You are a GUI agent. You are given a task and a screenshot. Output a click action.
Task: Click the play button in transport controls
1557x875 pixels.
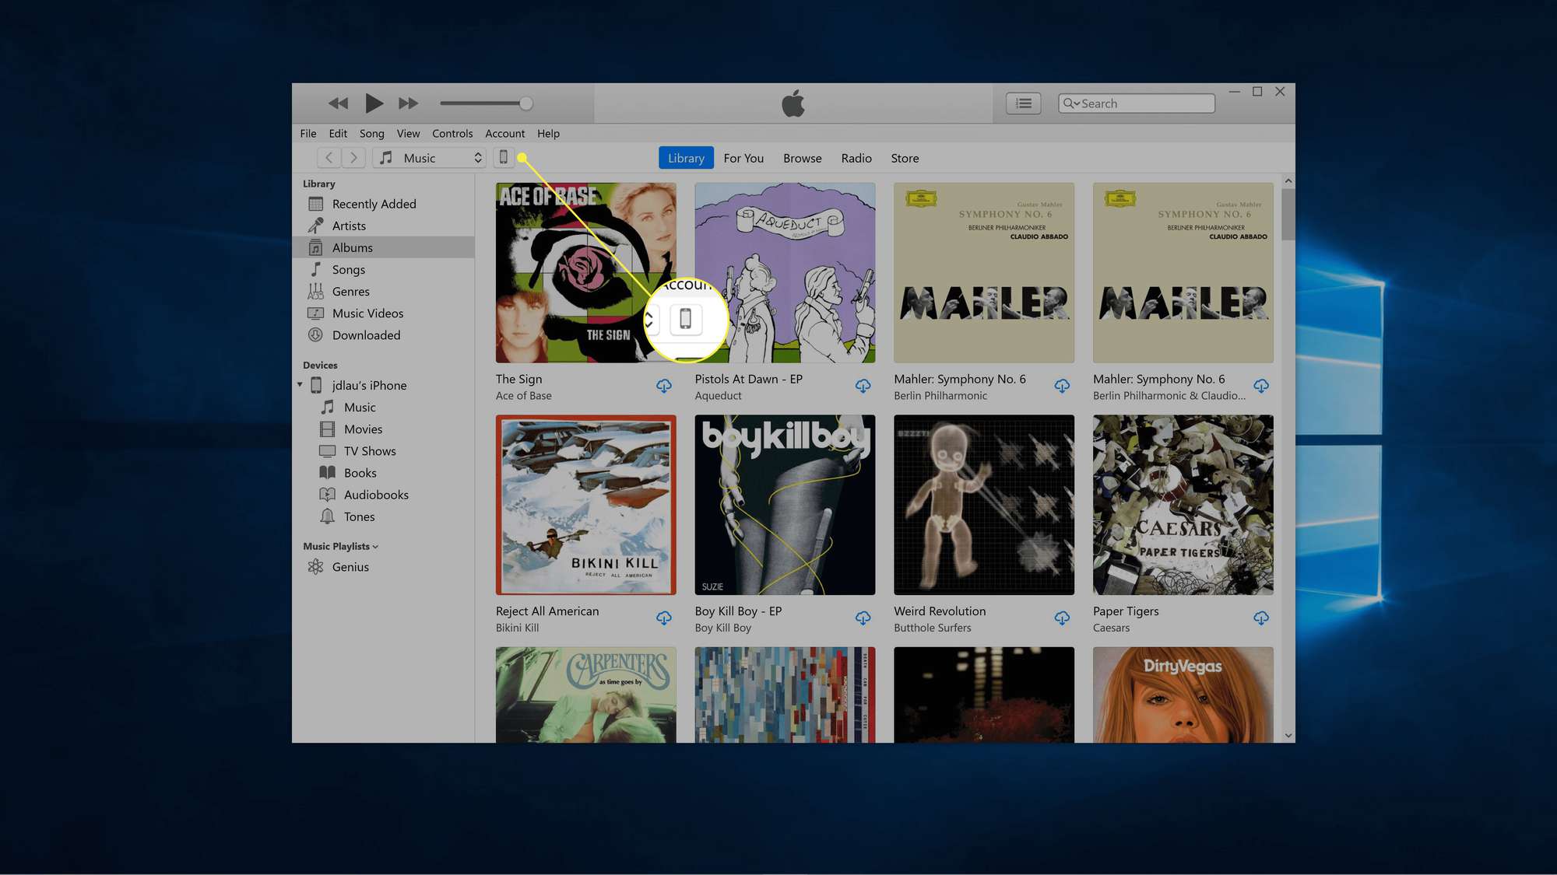[373, 103]
